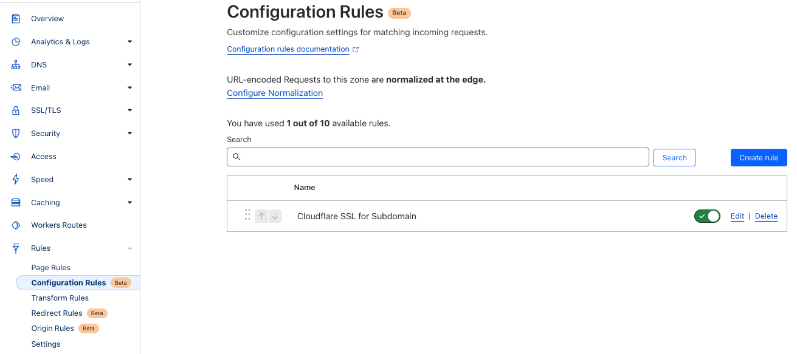This screenshot has width=797, height=354.
Task: Collapse the Rules section chevron
Action: click(129, 248)
